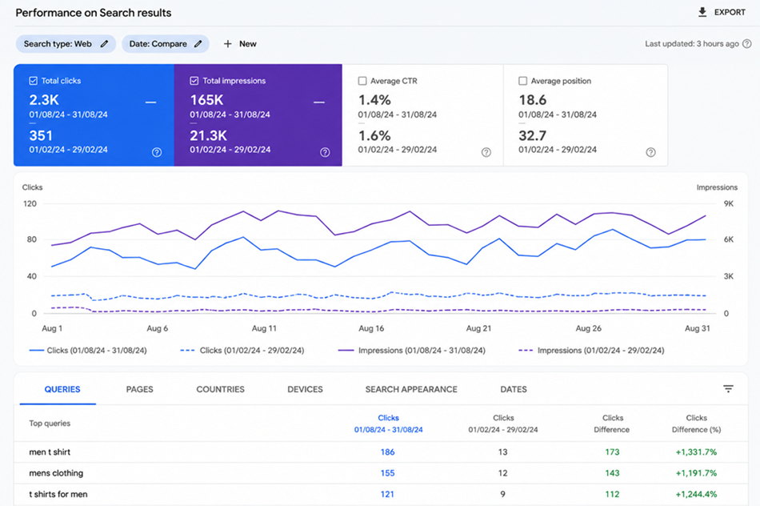Enable the Average CTR checkbox
The width and height of the screenshot is (760, 506).
point(362,81)
